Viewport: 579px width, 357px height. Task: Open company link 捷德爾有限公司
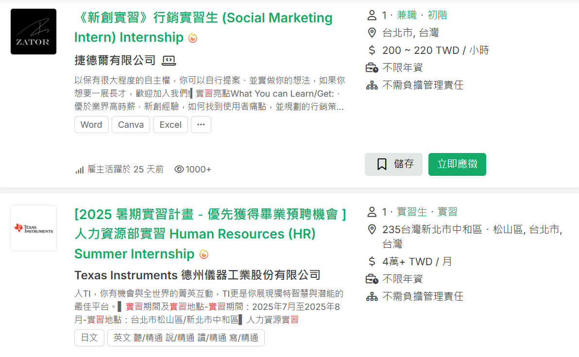(x=115, y=60)
